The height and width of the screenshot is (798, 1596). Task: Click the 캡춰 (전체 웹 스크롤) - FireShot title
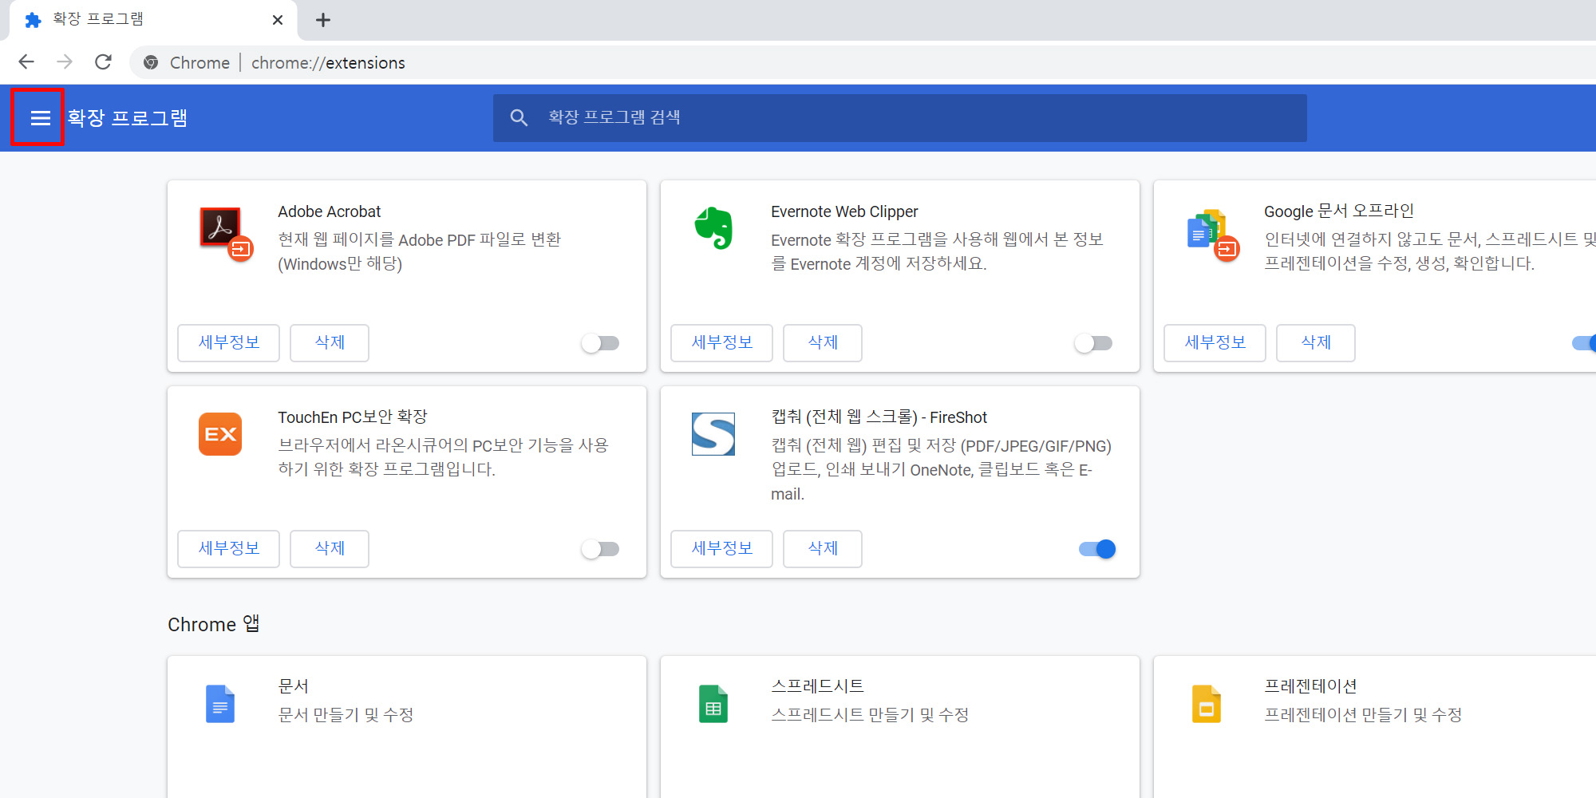click(879, 417)
